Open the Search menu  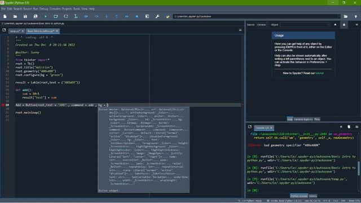[x=17, y=9]
